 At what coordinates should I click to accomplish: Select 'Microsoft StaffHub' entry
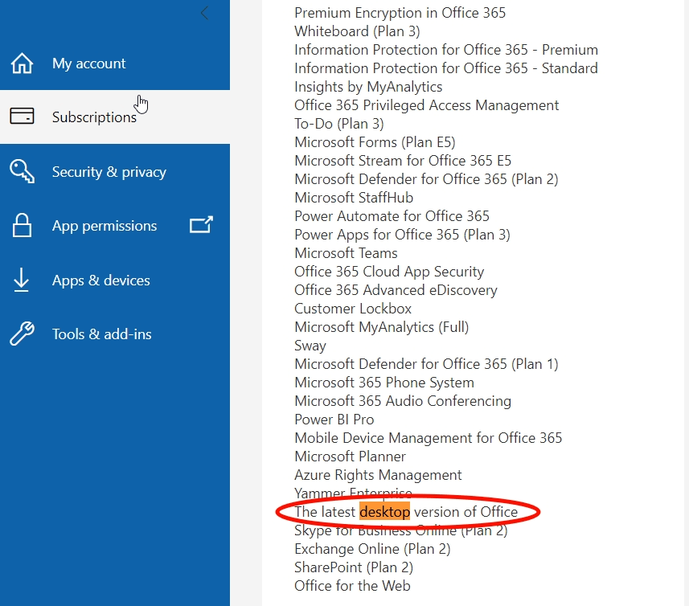pos(354,198)
